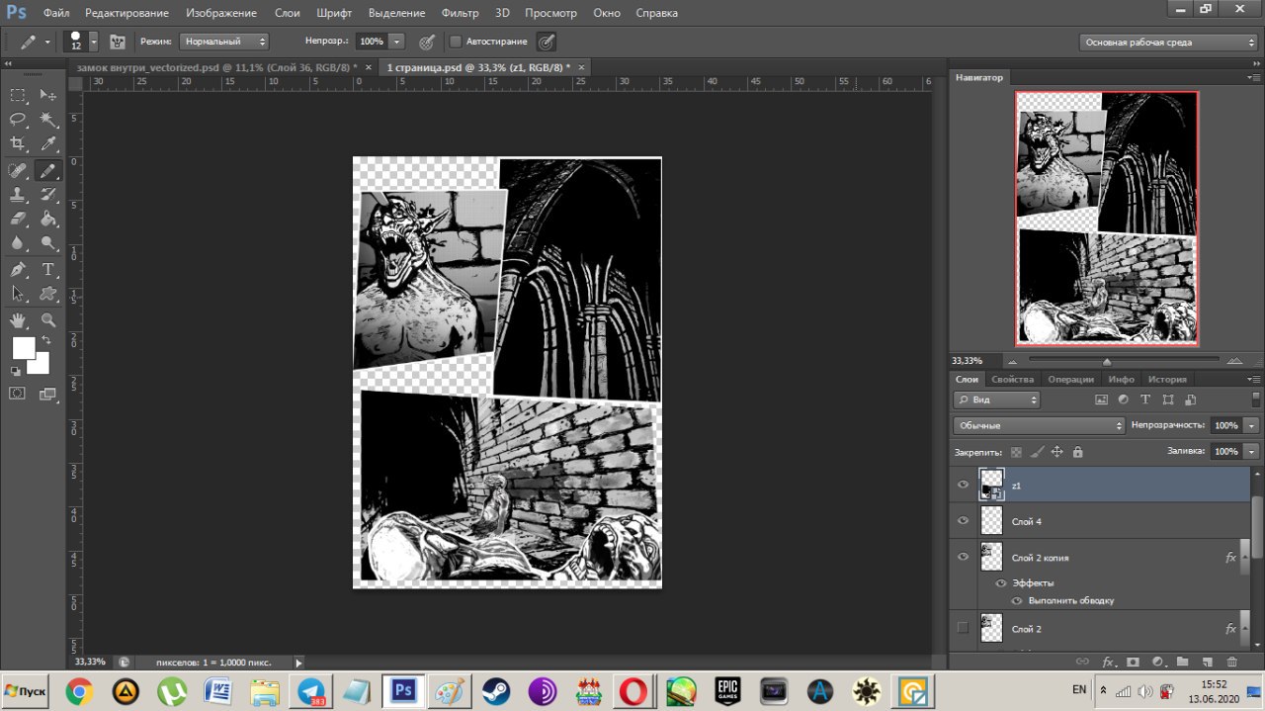
Task: Open Telegram from taskbar
Action: (x=312, y=691)
